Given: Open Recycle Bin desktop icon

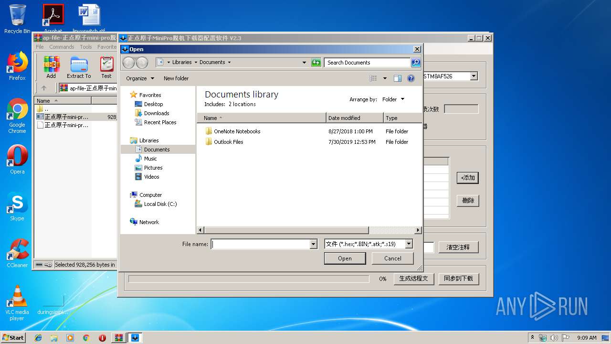Looking at the screenshot, I should (x=17, y=19).
